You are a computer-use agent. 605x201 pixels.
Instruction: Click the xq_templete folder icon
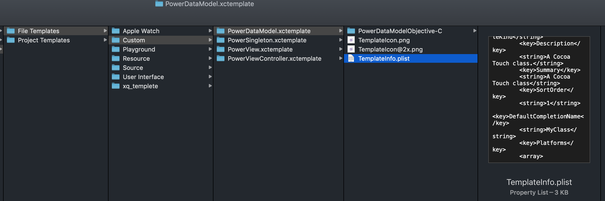click(x=116, y=86)
